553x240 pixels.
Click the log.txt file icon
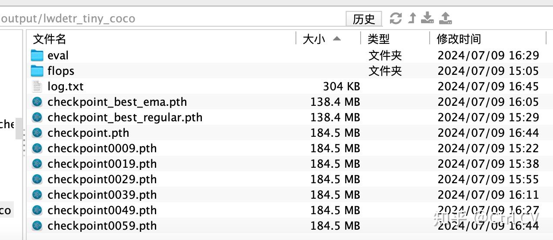tap(38, 86)
